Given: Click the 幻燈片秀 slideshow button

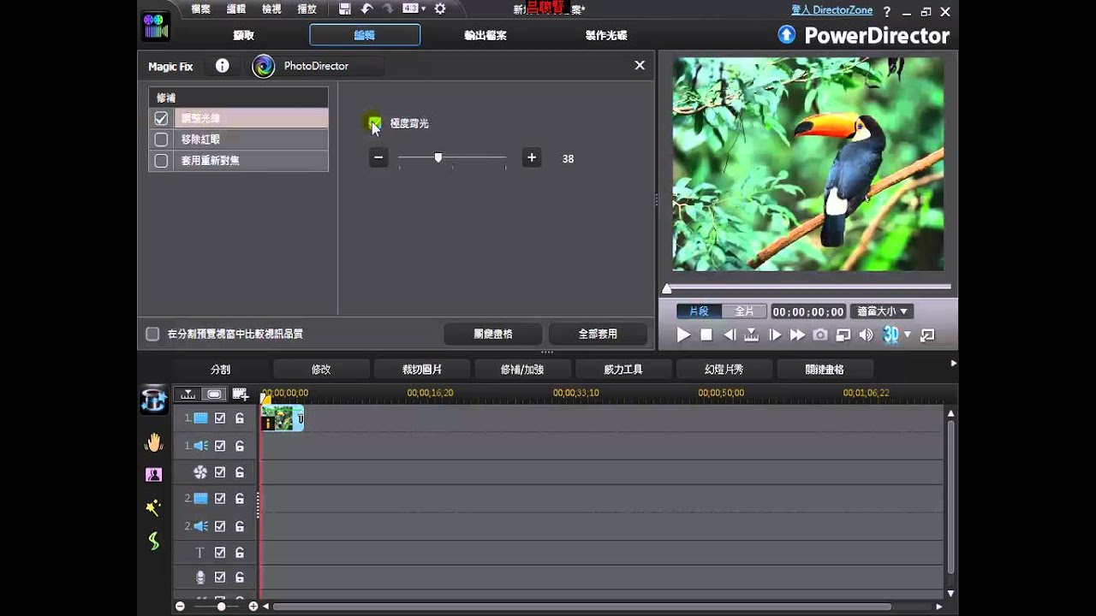Looking at the screenshot, I should [724, 370].
